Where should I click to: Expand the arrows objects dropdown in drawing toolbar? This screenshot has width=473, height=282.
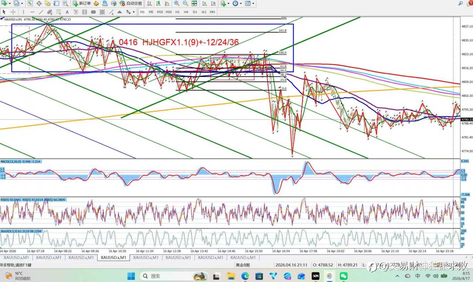[x=133, y=12]
